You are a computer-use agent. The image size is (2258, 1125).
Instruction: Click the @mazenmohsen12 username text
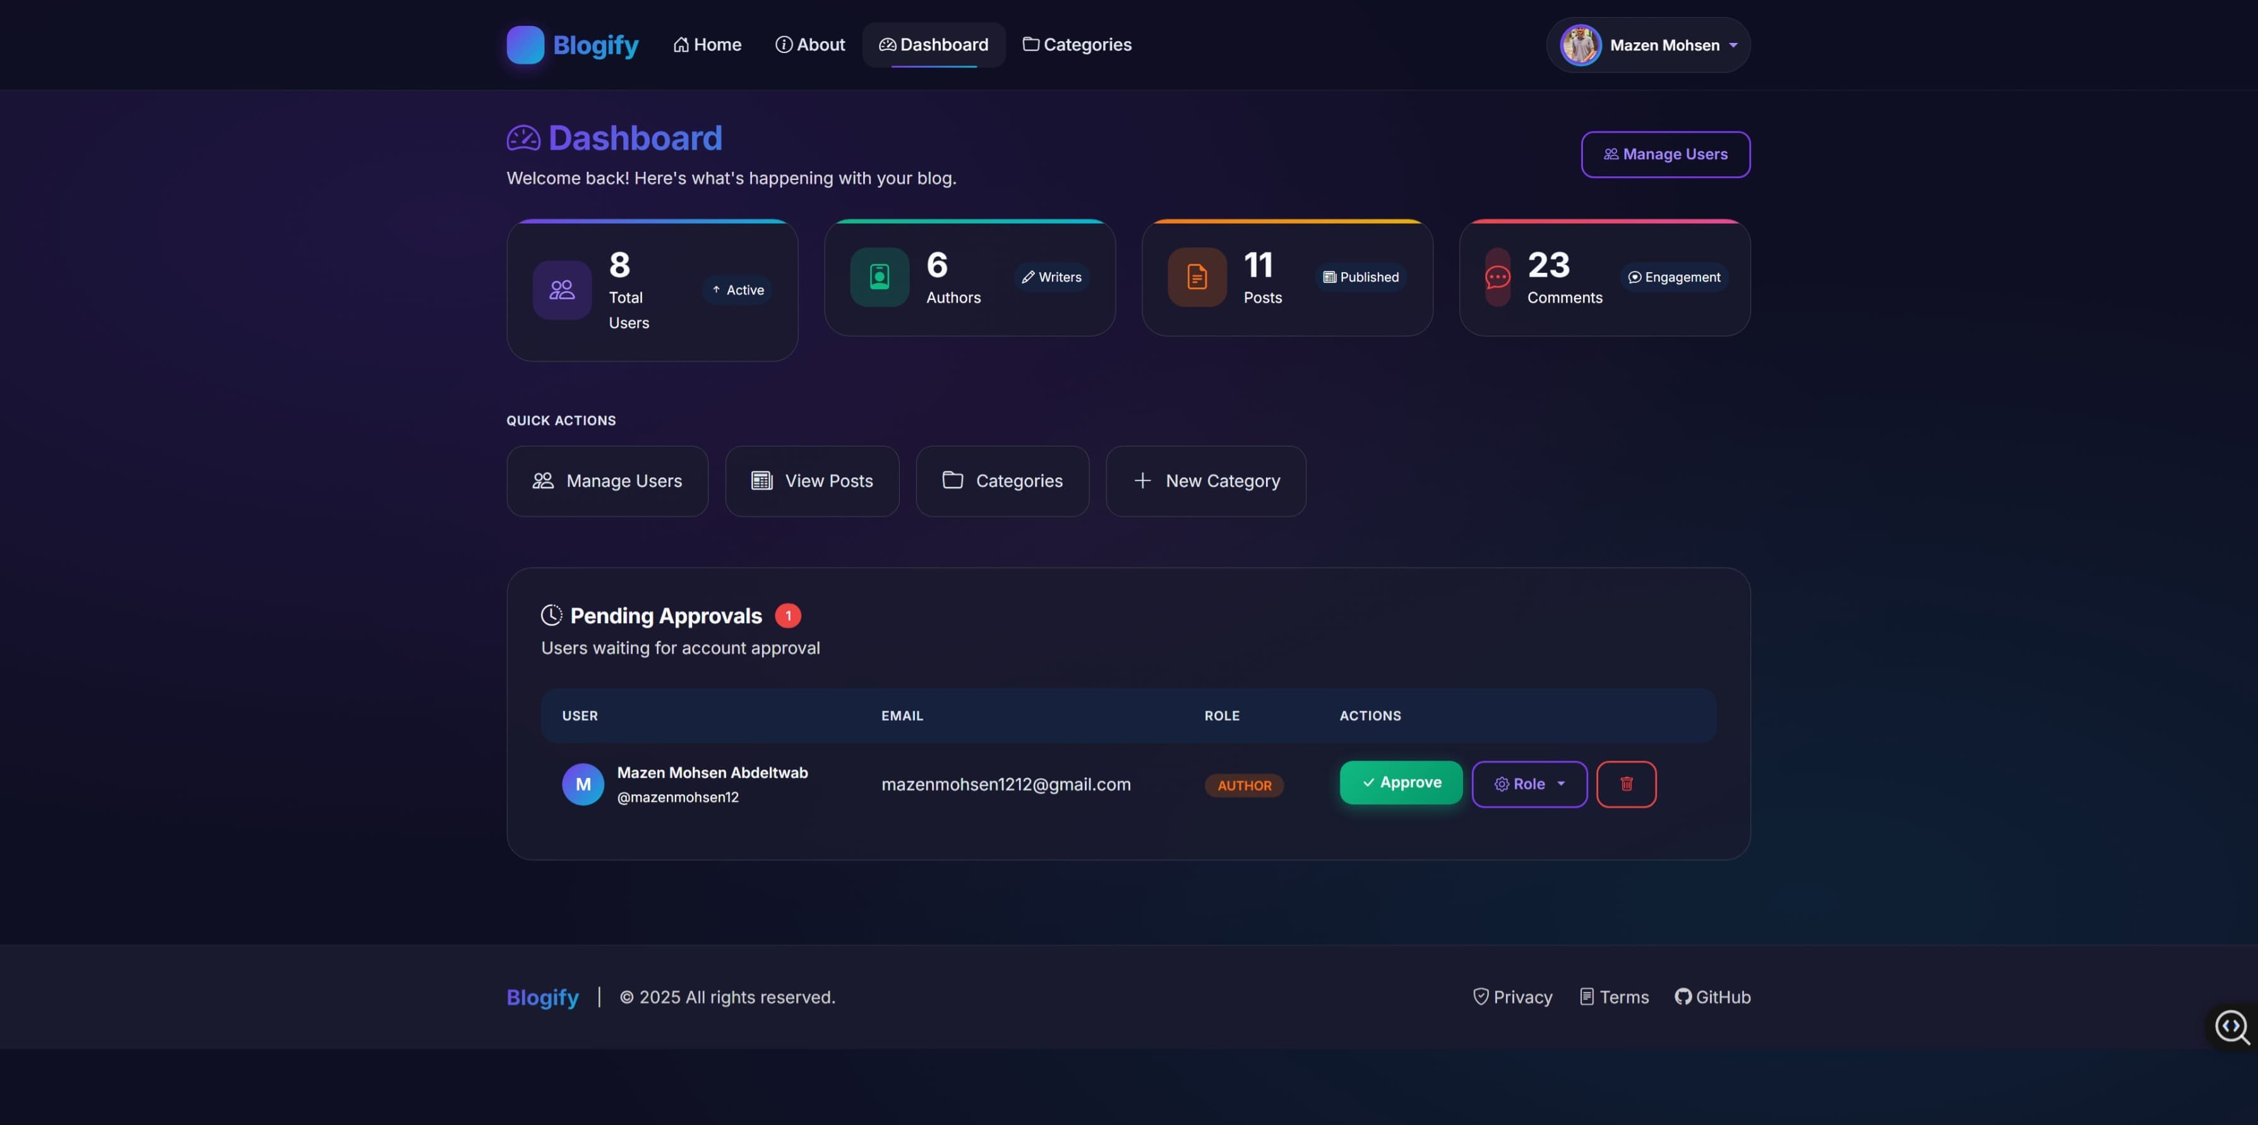[x=678, y=797]
